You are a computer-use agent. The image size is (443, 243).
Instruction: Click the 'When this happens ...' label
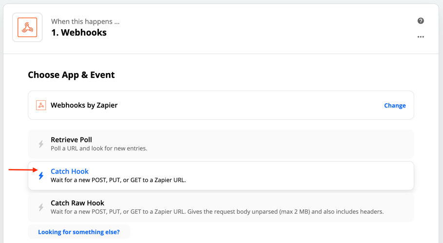click(85, 21)
